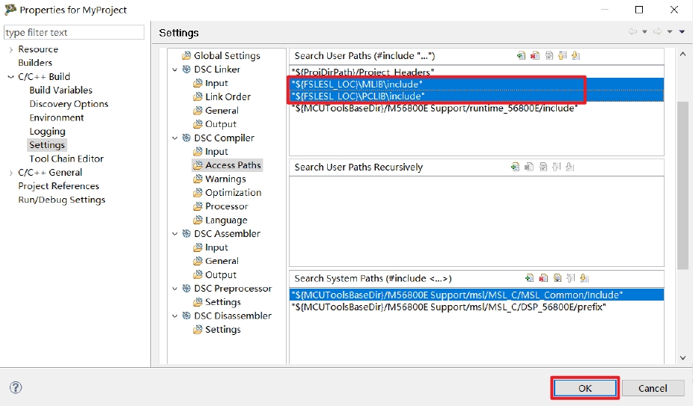Image resolution: width=693 pixels, height=406 pixels.
Task: Open the help question mark icon
Action: [16, 387]
